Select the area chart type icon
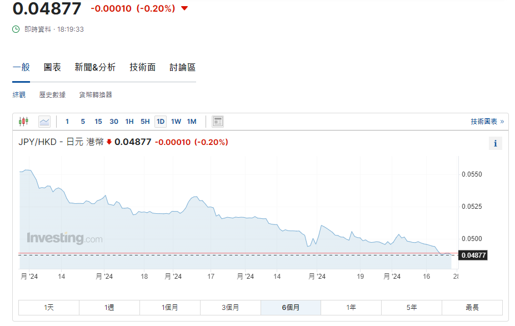The height and width of the screenshot is (326, 515). click(44, 121)
